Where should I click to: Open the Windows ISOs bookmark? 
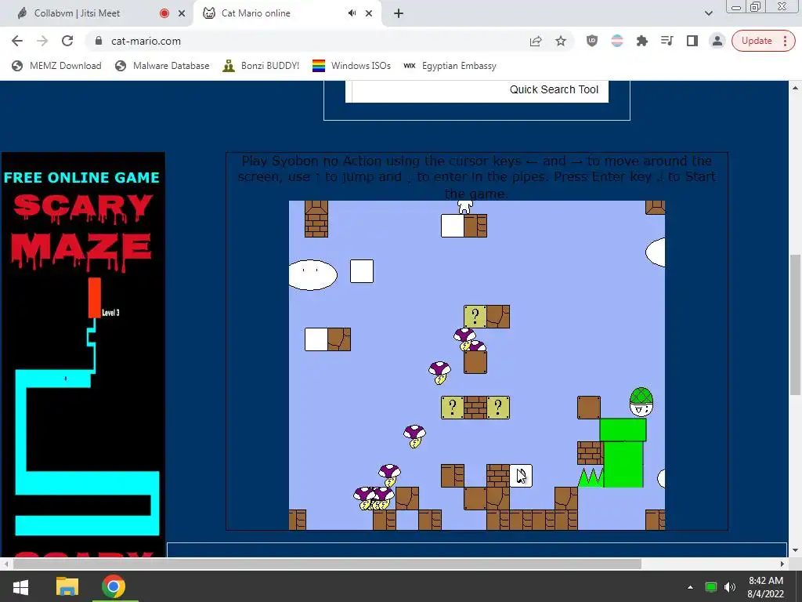[x=352, y=66]
